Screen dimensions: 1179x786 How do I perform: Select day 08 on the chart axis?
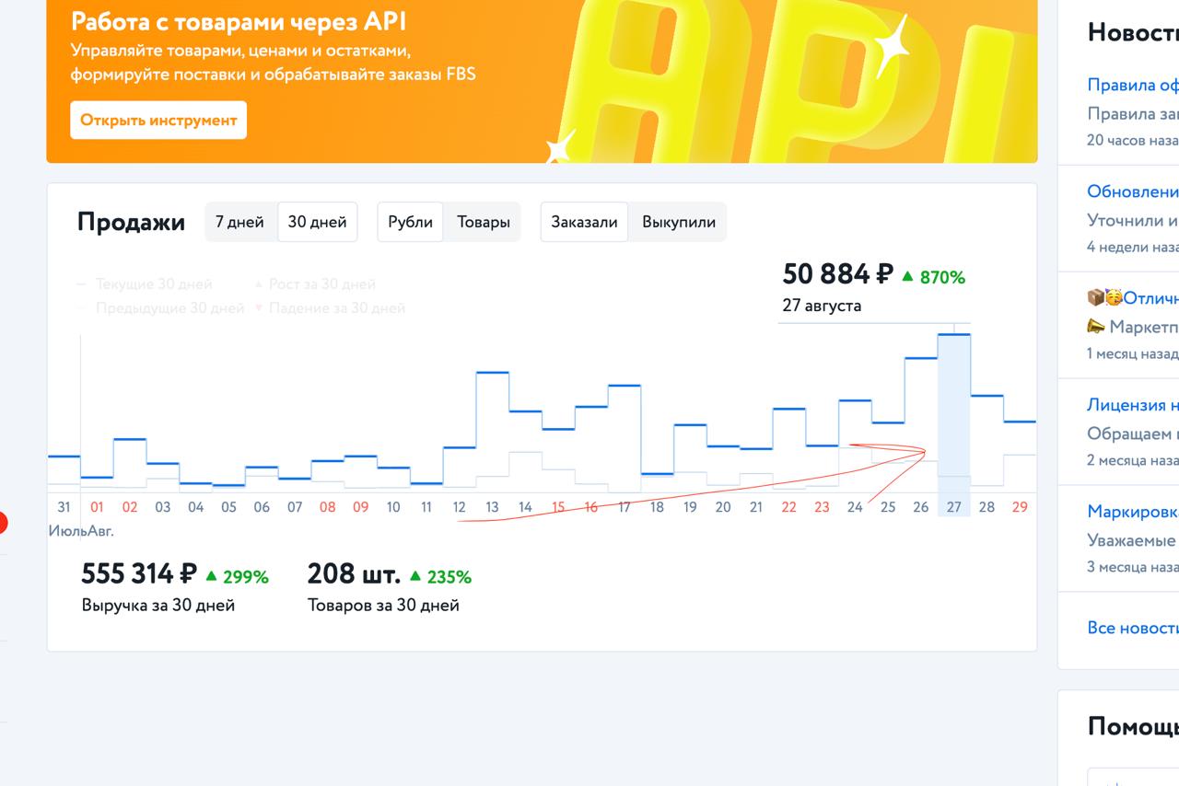pos(328,506)
